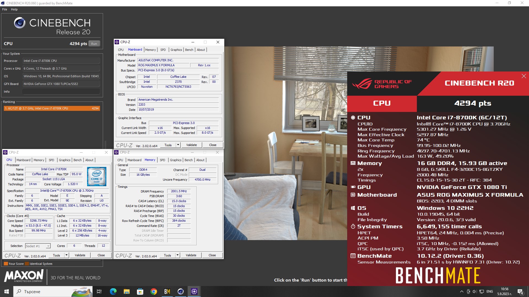Open File Explorer from the taskbar
This screenshot has height=297, width=529.
pyautogui.click(x=126, y=291)
